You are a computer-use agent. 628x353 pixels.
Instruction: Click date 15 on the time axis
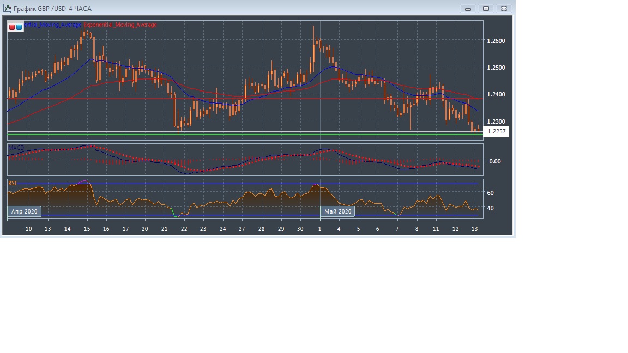[87, 229]
